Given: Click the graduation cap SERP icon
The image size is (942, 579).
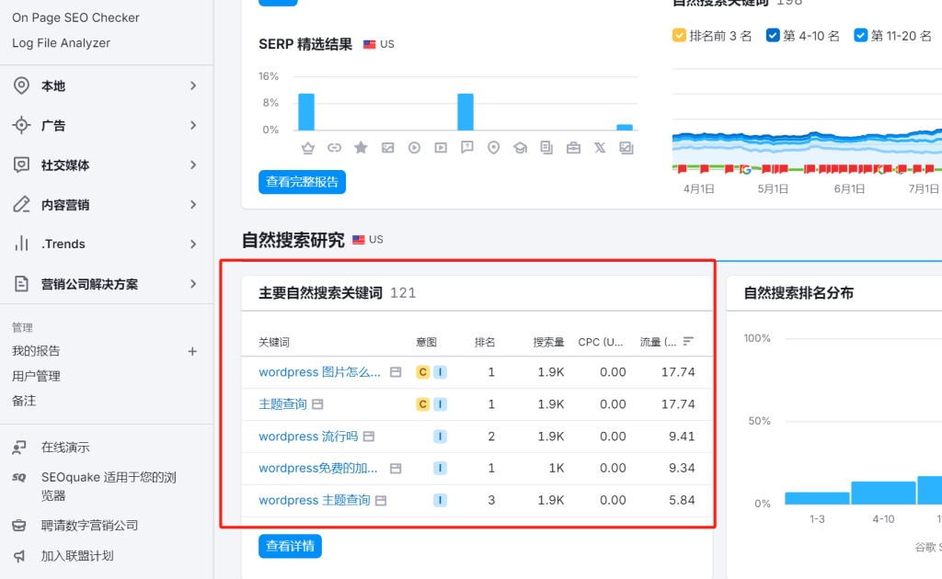Looking at the screenshot, I should pyautogui.click(x=520, y=148).
